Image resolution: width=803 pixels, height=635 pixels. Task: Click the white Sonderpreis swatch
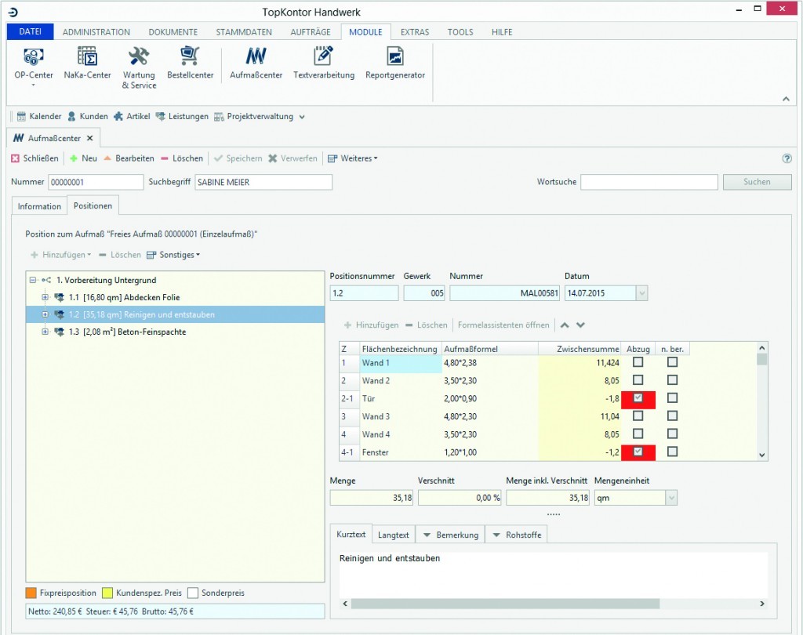tap(193, 593)
